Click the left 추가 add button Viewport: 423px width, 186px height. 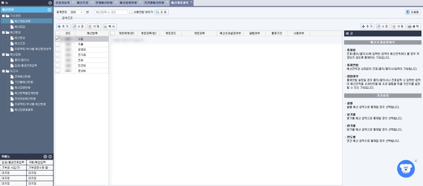click(x=63, y=26)
